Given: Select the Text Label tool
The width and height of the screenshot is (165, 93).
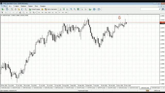Looking at the screenshot, I should 30,12.
